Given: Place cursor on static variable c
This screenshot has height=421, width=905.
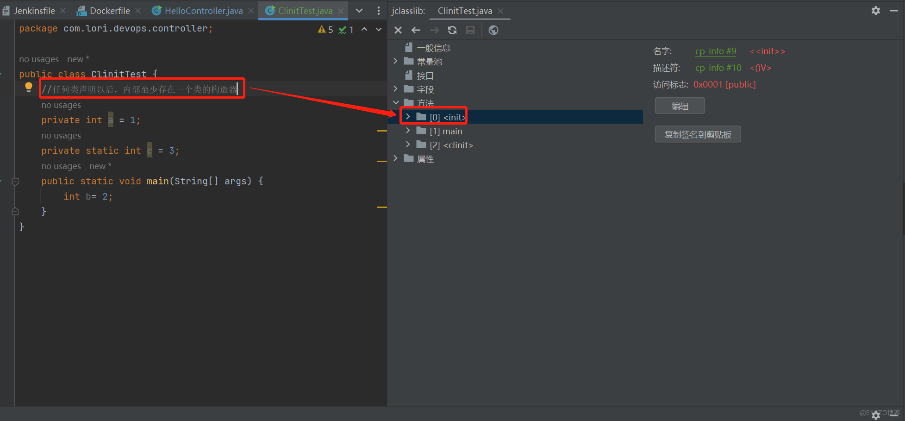Looking at the screenshot, I should pos(150,151).
